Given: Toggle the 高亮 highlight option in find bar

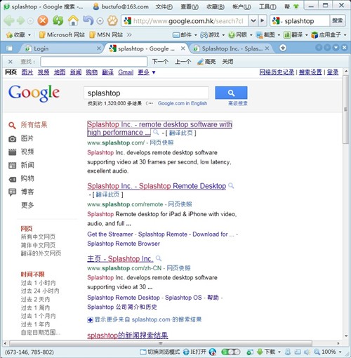Looking at the screenshot, I should point(206,62).
